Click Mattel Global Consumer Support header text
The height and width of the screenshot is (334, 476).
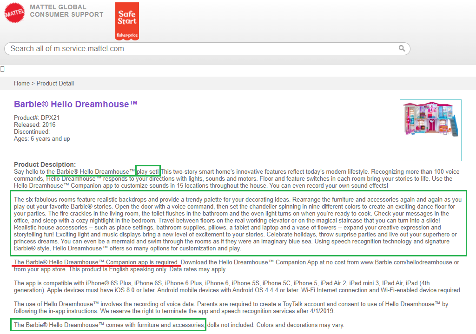pos(66,11)
